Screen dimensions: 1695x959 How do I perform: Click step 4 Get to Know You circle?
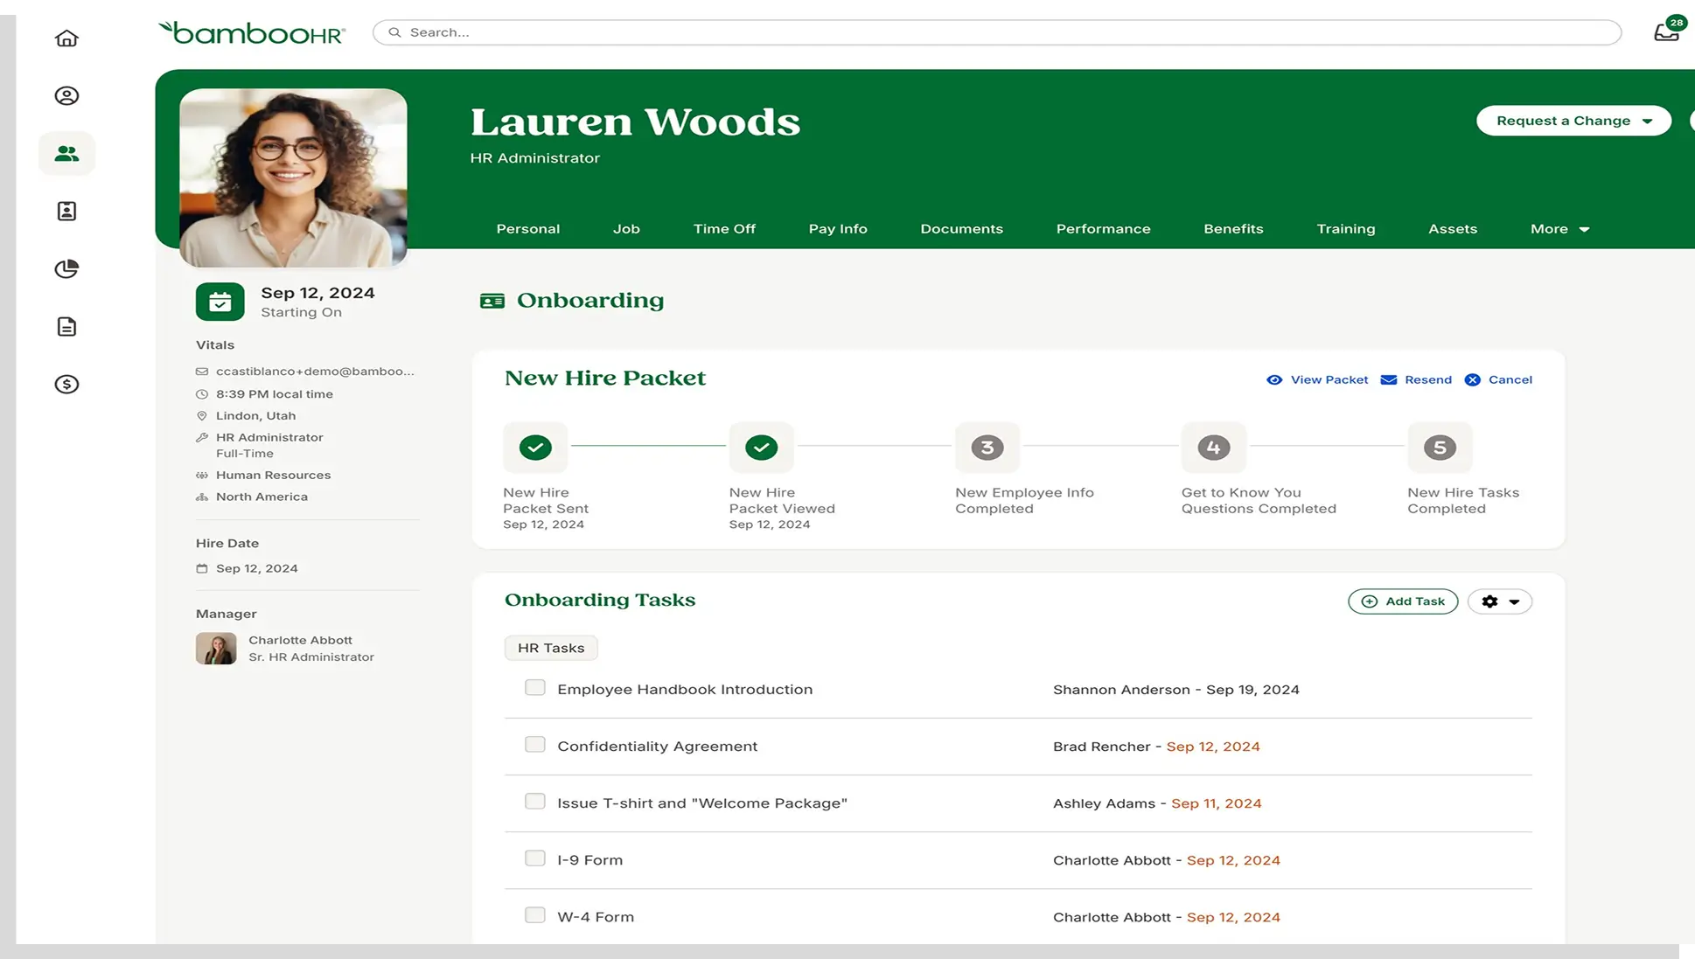click(1213, 448)
